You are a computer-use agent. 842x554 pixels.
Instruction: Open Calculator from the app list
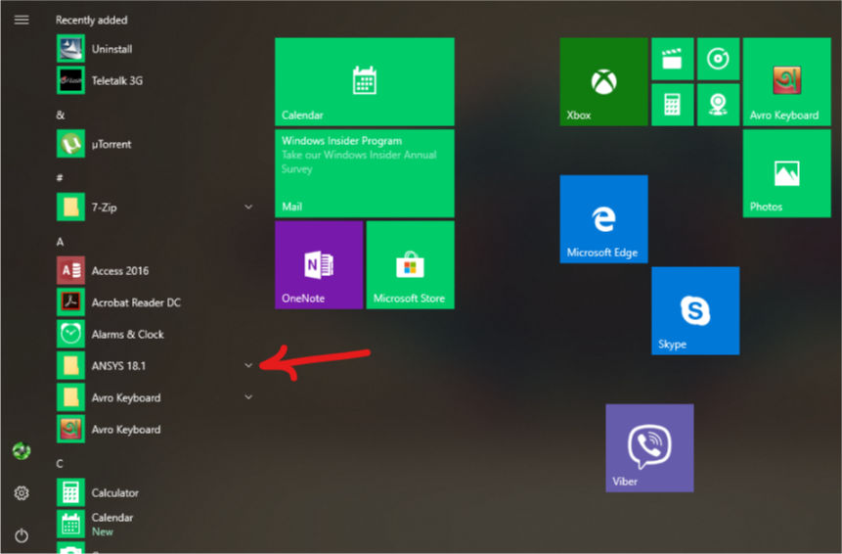(155, 492)
